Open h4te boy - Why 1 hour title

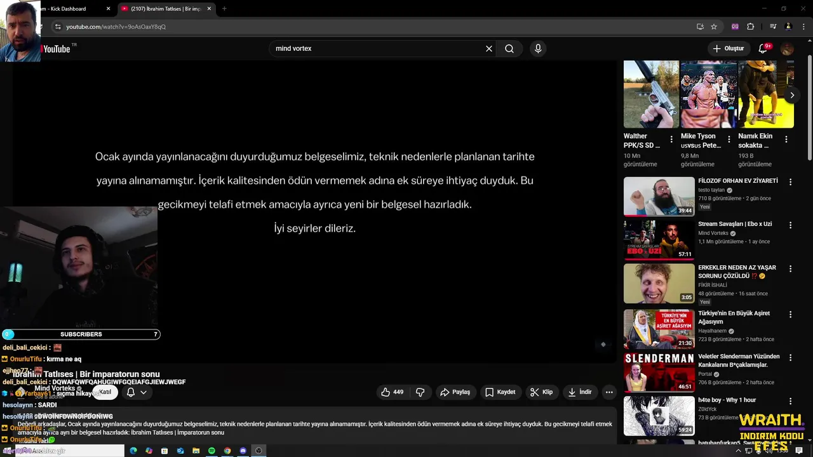(727, 400)
